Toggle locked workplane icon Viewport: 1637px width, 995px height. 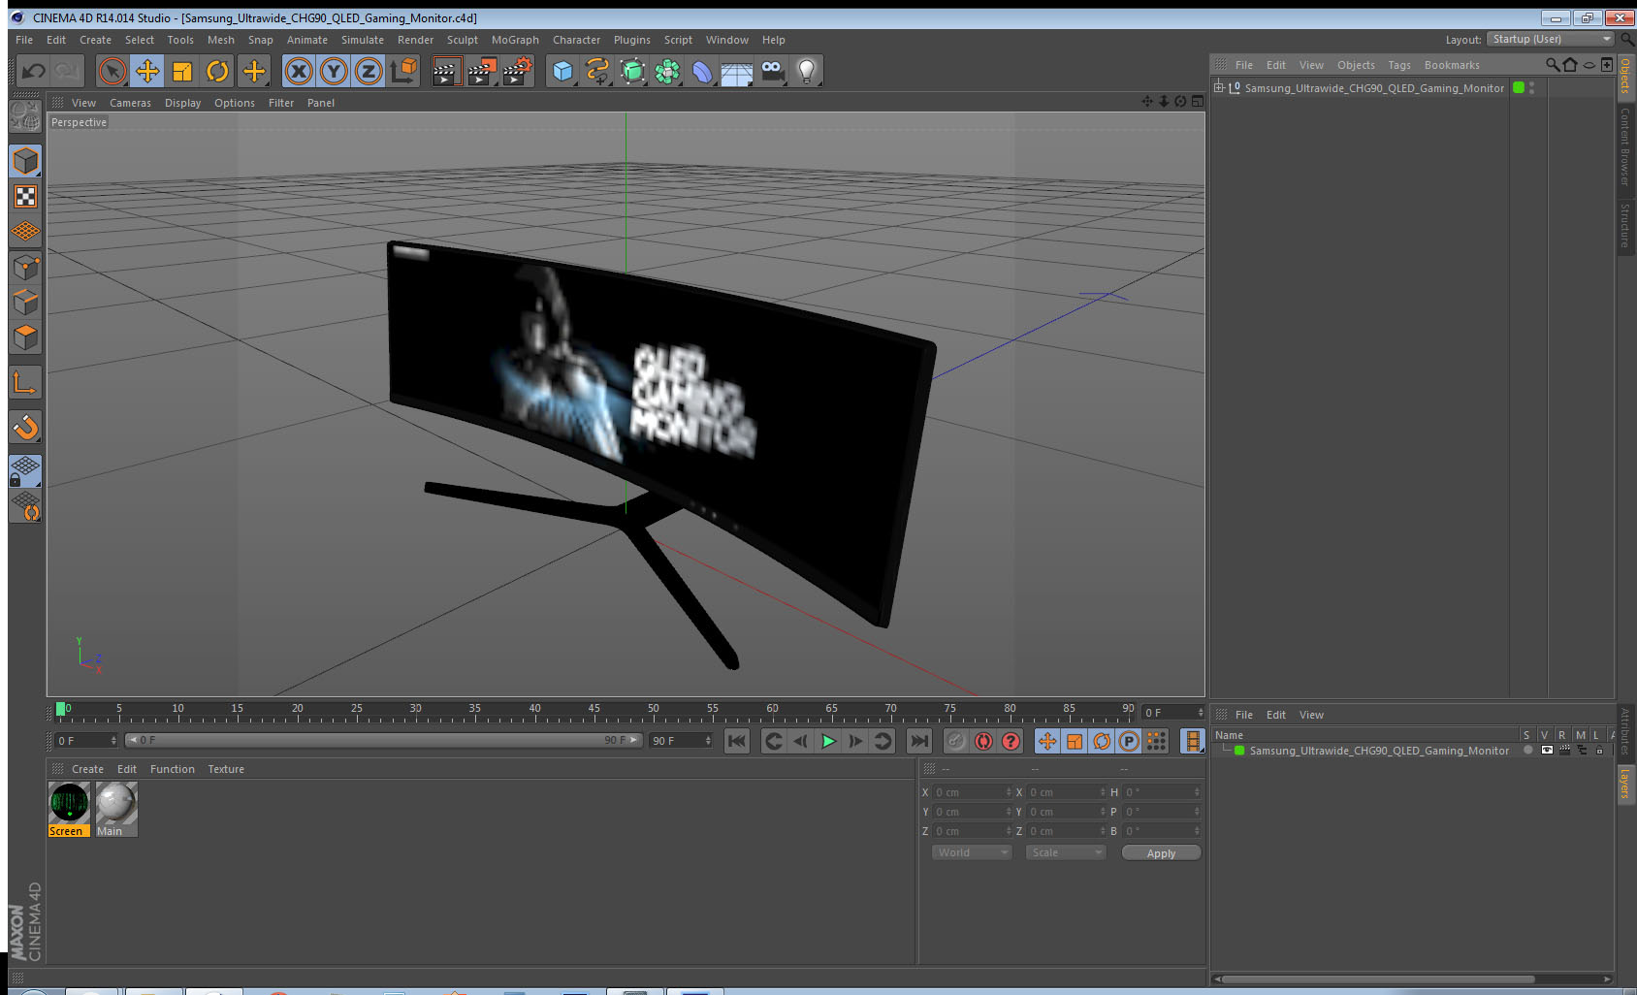tap(25, 471)
